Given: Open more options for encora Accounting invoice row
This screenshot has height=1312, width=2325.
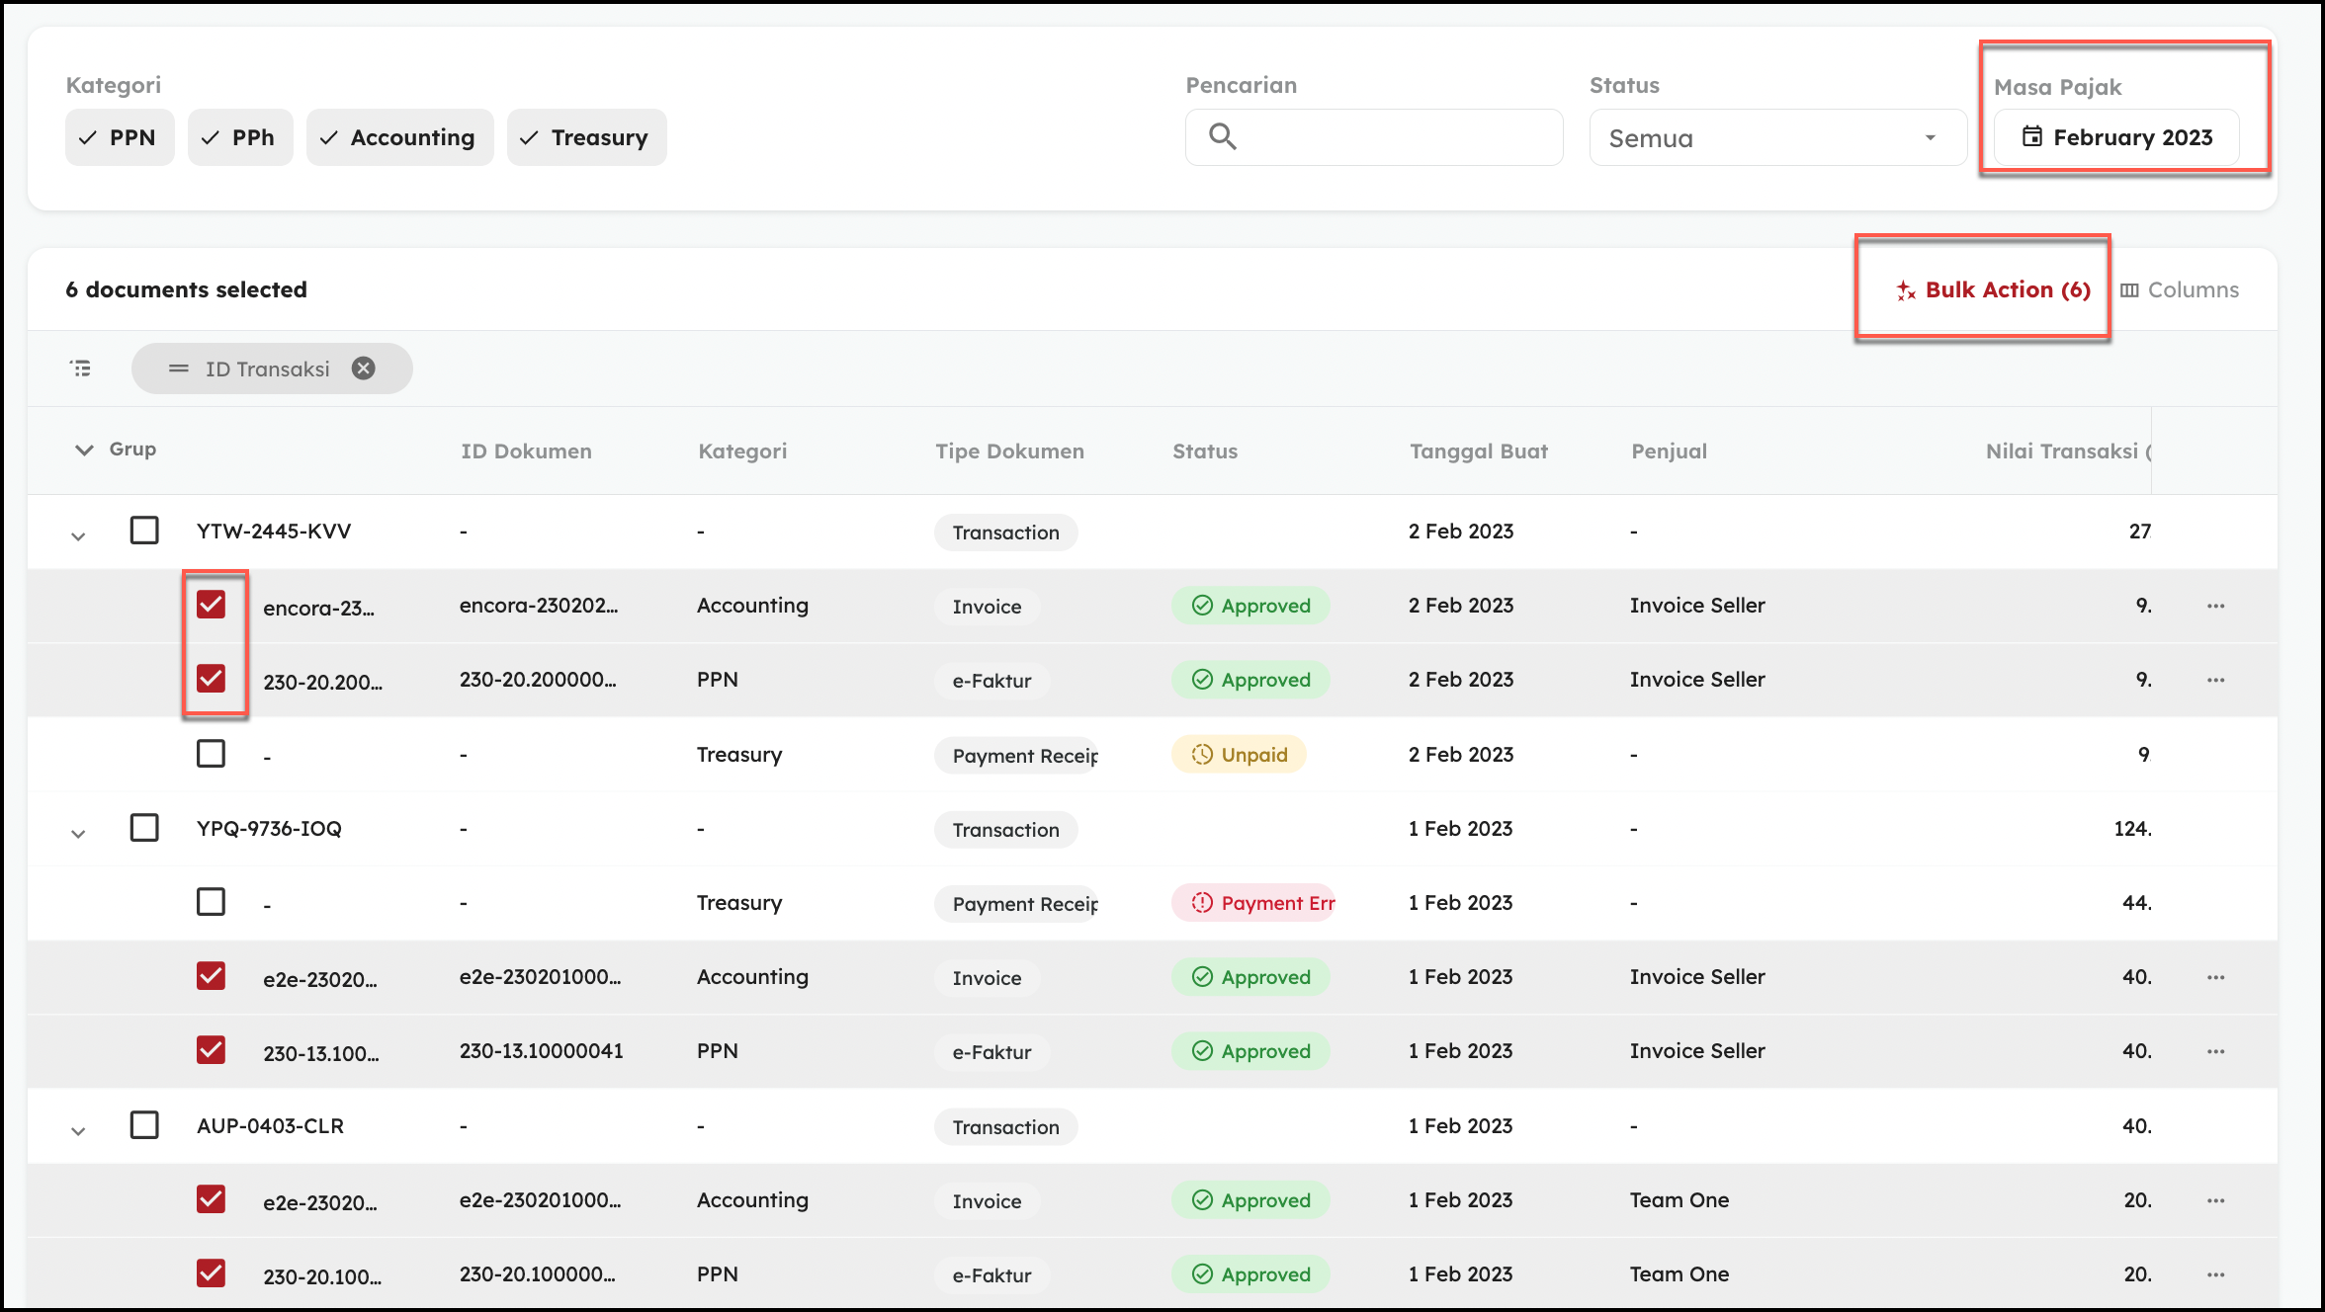Looking at the screenshot, I should (x=2215, y=606).
